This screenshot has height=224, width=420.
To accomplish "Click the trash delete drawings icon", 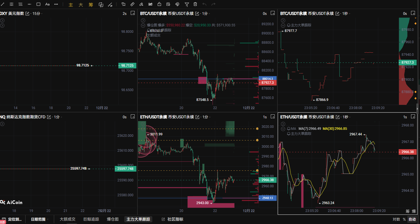I will (195, 4).
